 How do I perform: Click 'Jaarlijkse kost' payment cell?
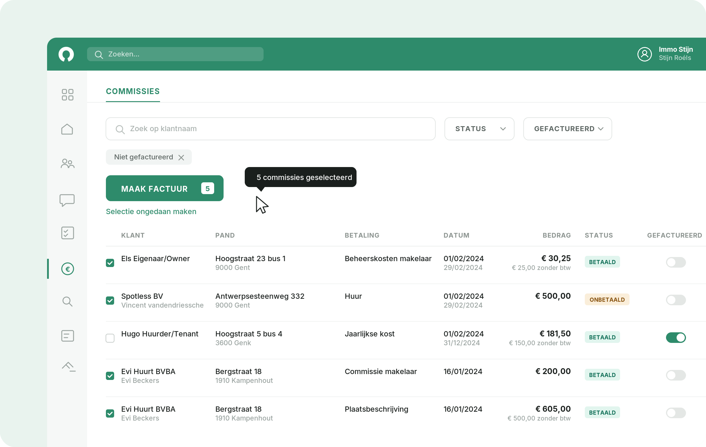[x=369, y=334]
